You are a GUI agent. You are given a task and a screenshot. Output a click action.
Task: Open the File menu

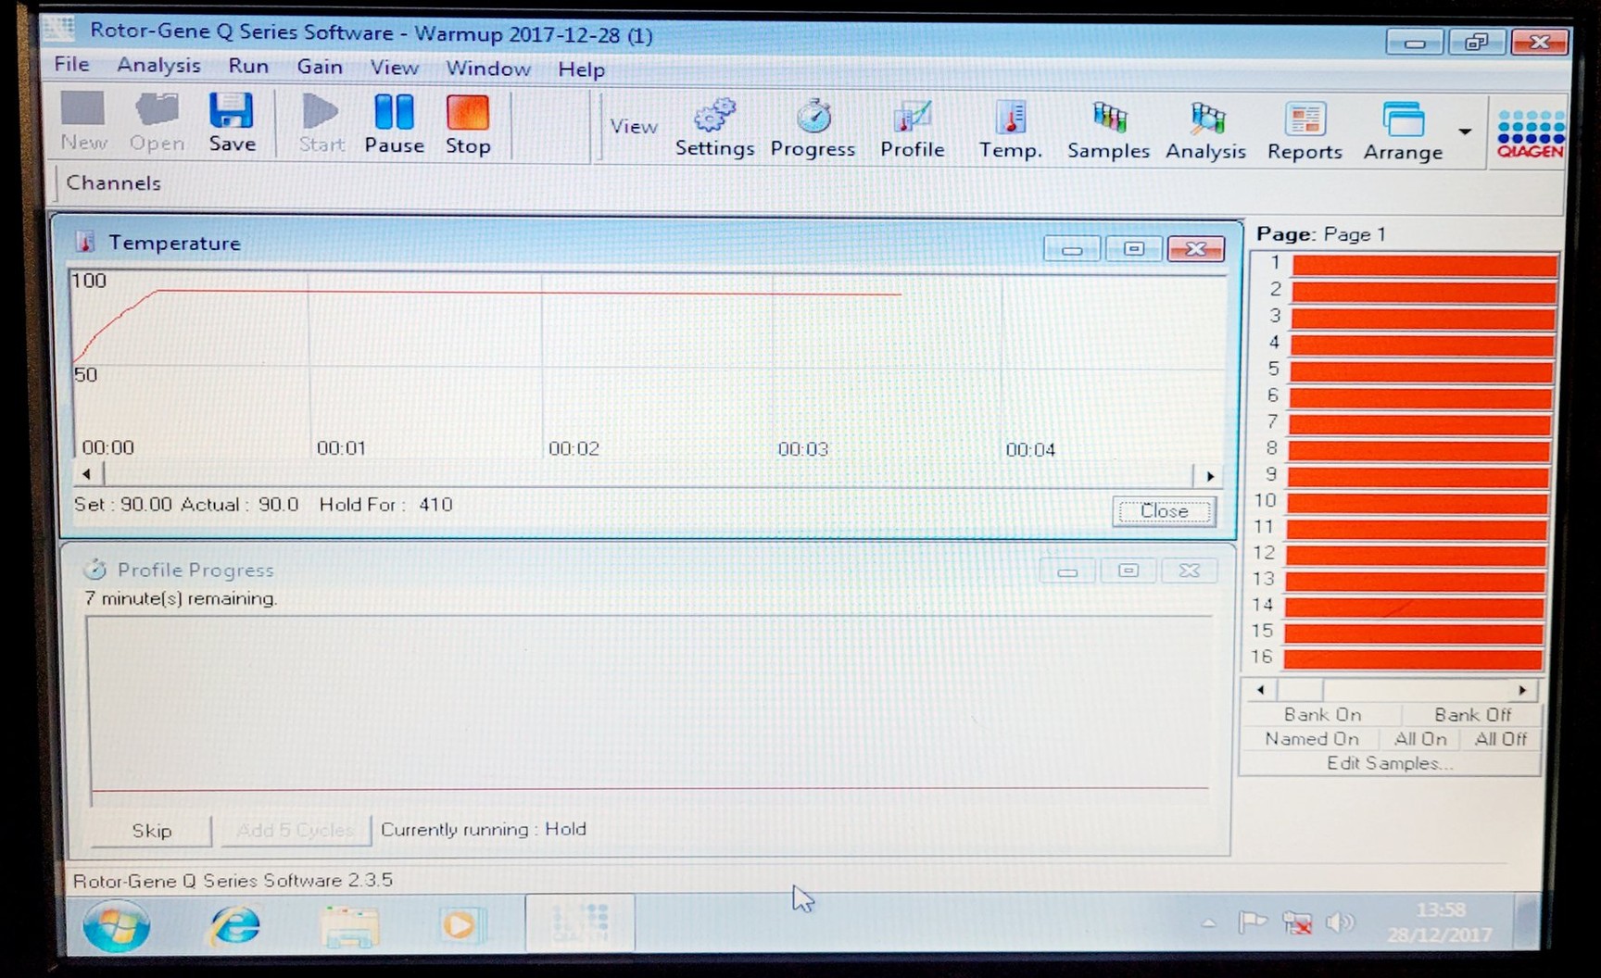(x=71, y=64)
